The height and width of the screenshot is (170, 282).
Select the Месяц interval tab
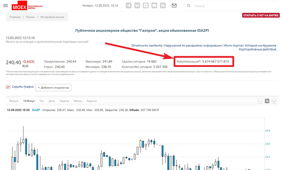78,101
